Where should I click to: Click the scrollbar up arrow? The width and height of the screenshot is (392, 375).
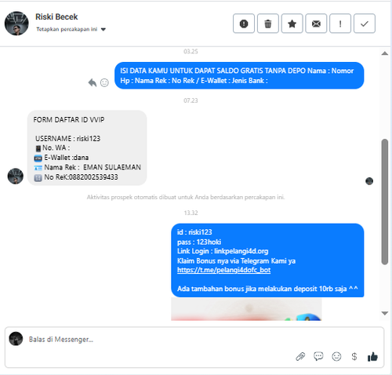click(384, 53)
